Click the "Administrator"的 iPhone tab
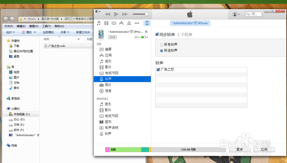This screenshot has width=287, height=163. 190,23
